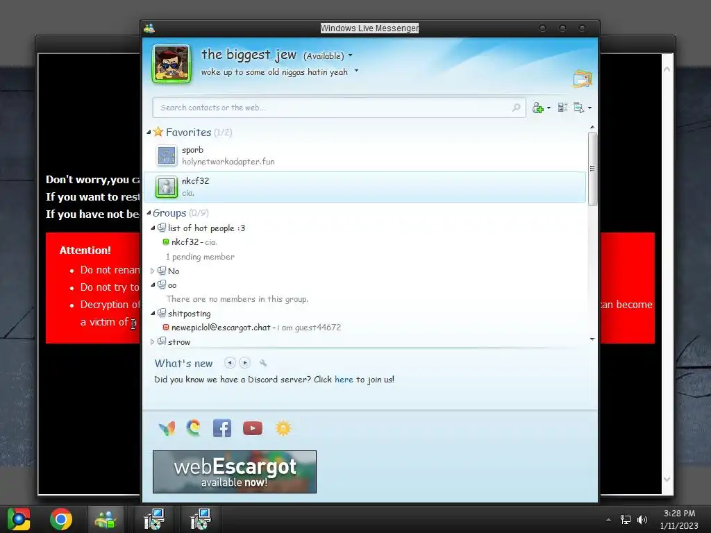The width and height of the screenshot is (711, 533).
Task: Click the Messenger title bar icon
Action: pos(149,28)
